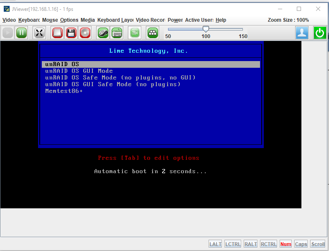This screenshot has height=251, width=329.
Task: Open the Options menu
Action: 69,20
